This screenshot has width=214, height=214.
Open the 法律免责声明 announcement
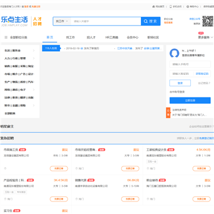click(x=179, y=109)
